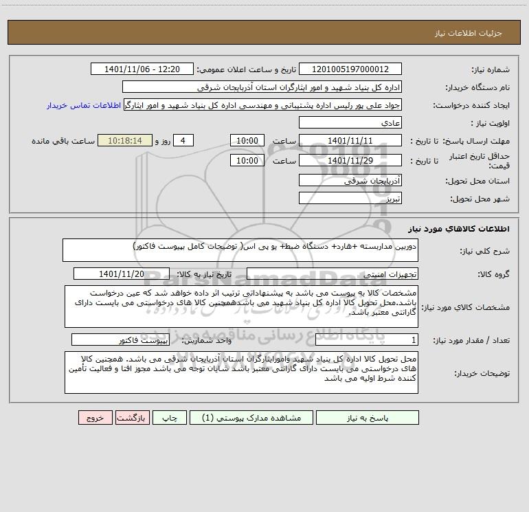Click the response deadline hour field 10:00
The width and height of the screenshot is (529, 512).
tap(247, 141)
